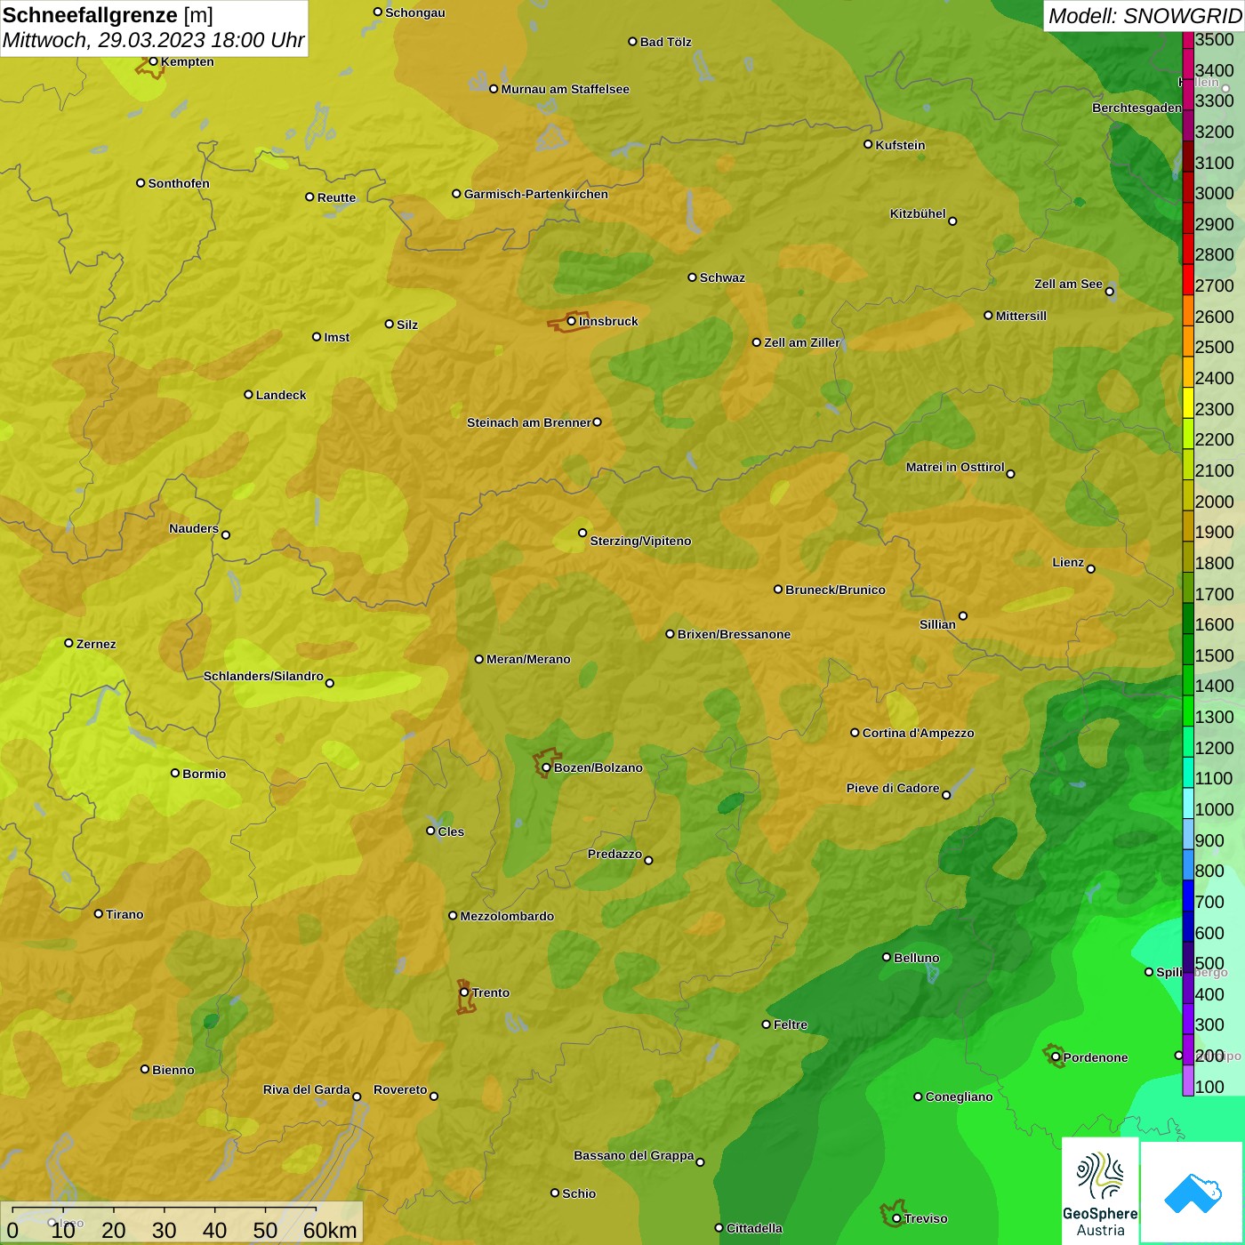
Task: Click the red 2700 legend swatch
Action: point(1188,278)
